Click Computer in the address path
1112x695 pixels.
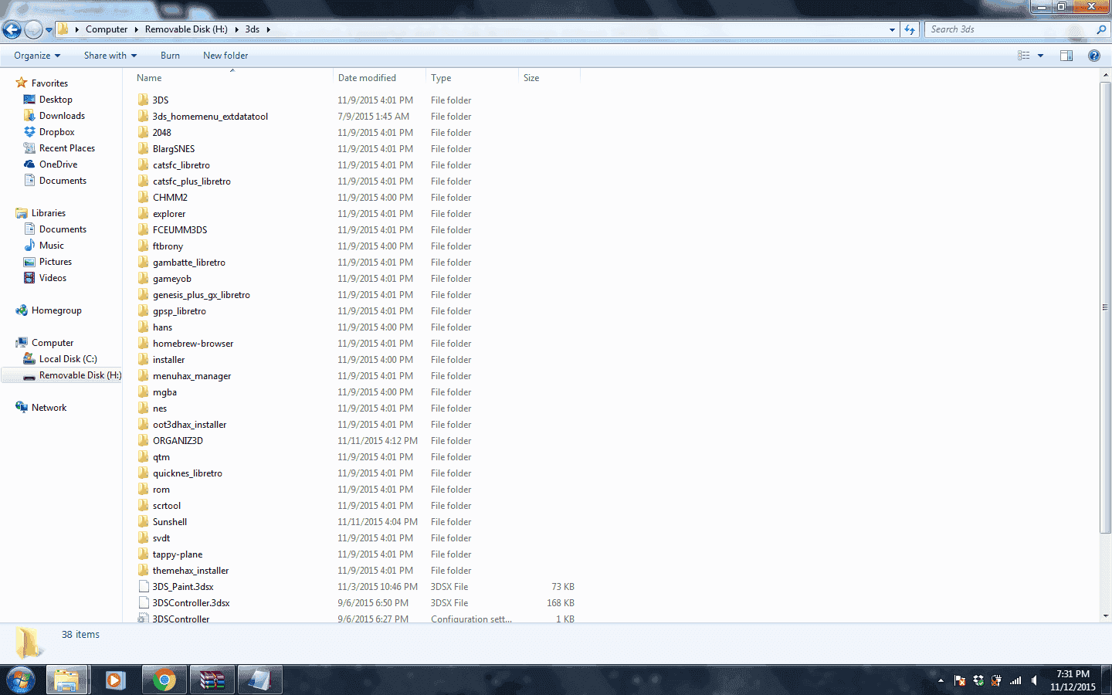[107, 29]
